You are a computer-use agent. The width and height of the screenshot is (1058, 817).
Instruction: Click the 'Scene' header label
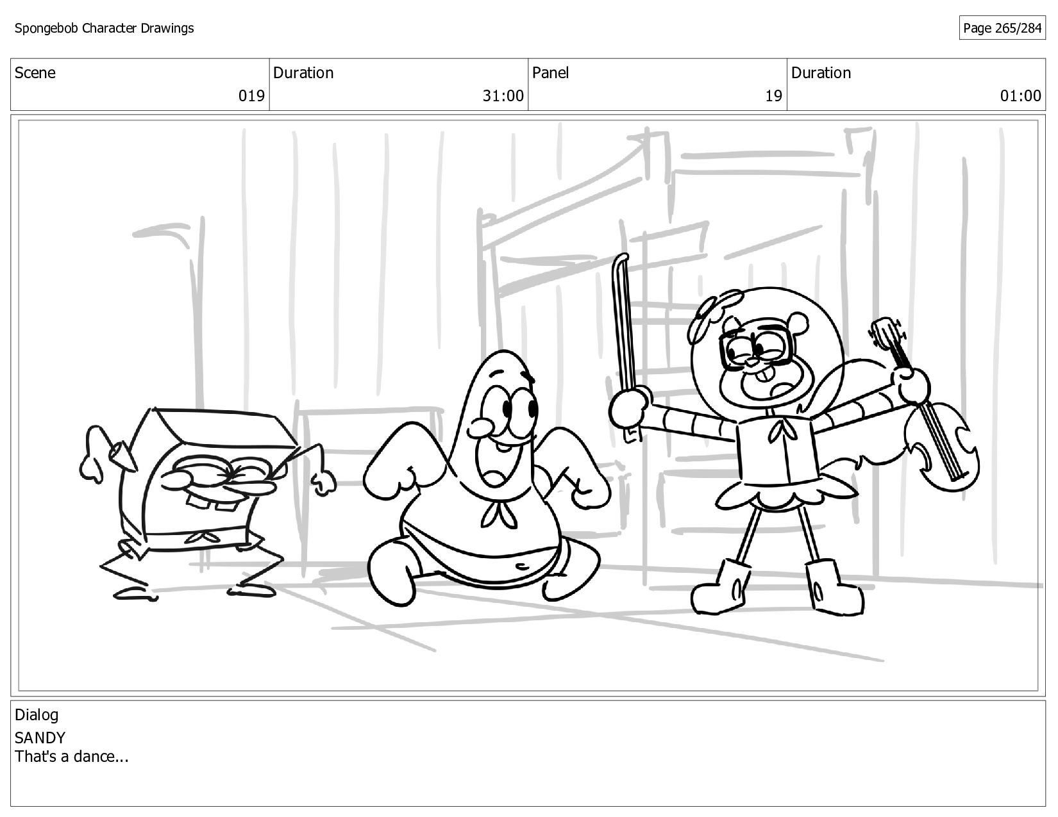click(x=35, y=73)
